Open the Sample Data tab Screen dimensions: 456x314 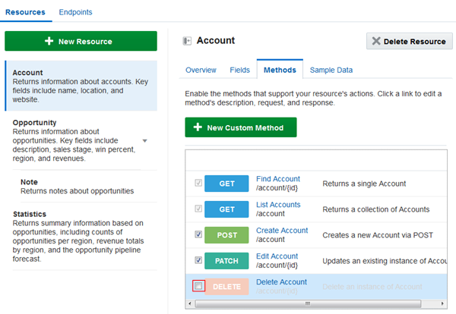point(331,70)
